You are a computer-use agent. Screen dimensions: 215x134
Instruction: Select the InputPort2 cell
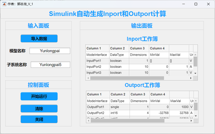pos(97,67)
